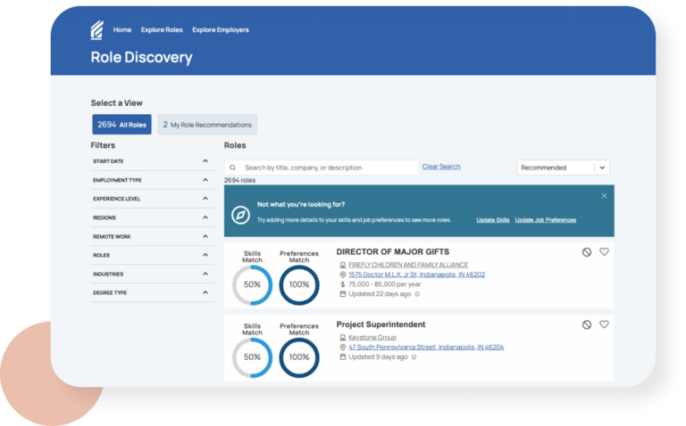Click the compass icon in banner
Screen dimensions: 686x426
[x=240, y=215]
